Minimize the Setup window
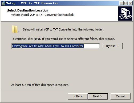Viewport: 134px width, 103px height. pos(121,3)
